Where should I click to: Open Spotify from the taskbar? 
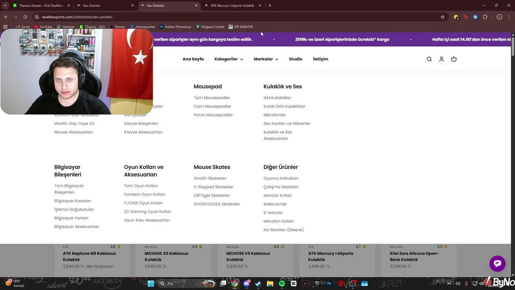tap(282, 284)
